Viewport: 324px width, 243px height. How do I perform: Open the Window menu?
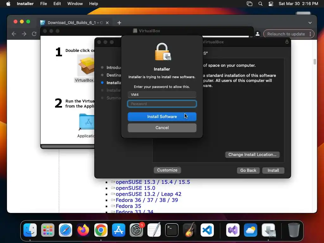[75, 4]
